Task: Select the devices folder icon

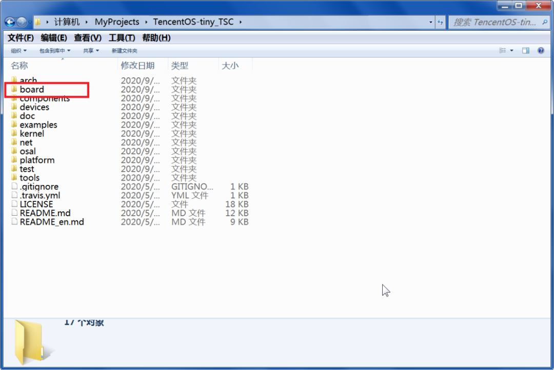Action: pos(14,107)
